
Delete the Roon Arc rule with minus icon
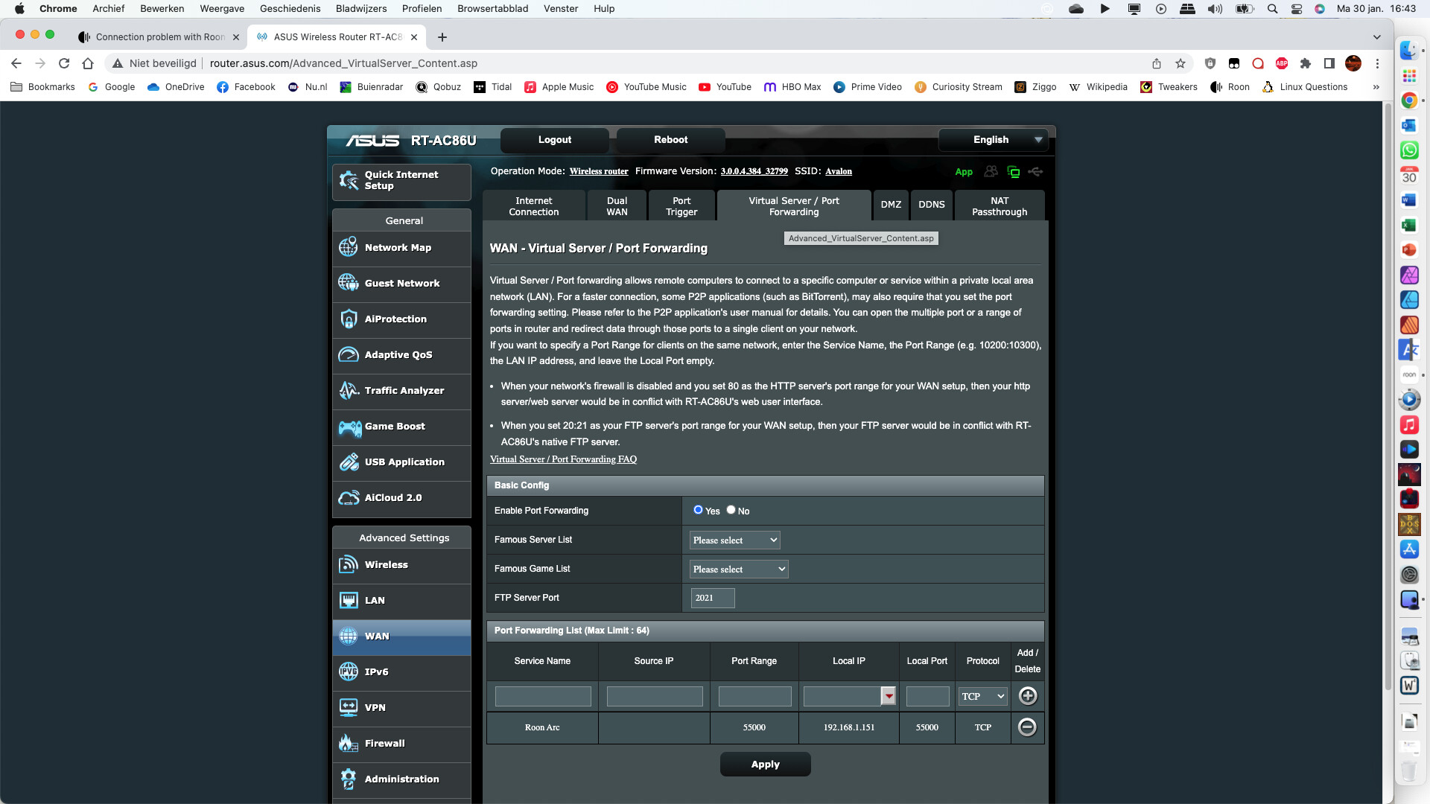pyautogui.click(x=1027, y=727)
